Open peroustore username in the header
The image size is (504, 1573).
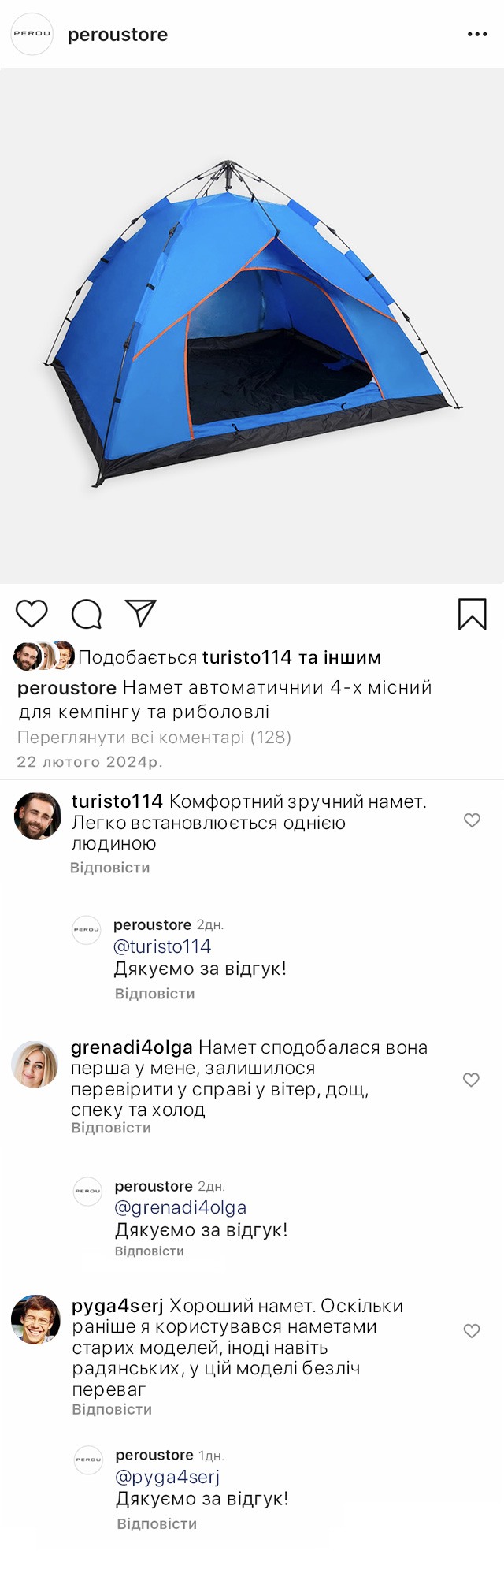117,35
